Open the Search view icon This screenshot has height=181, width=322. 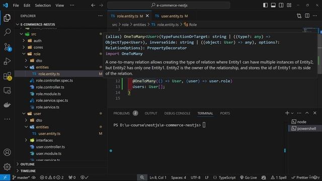[7, 32]
